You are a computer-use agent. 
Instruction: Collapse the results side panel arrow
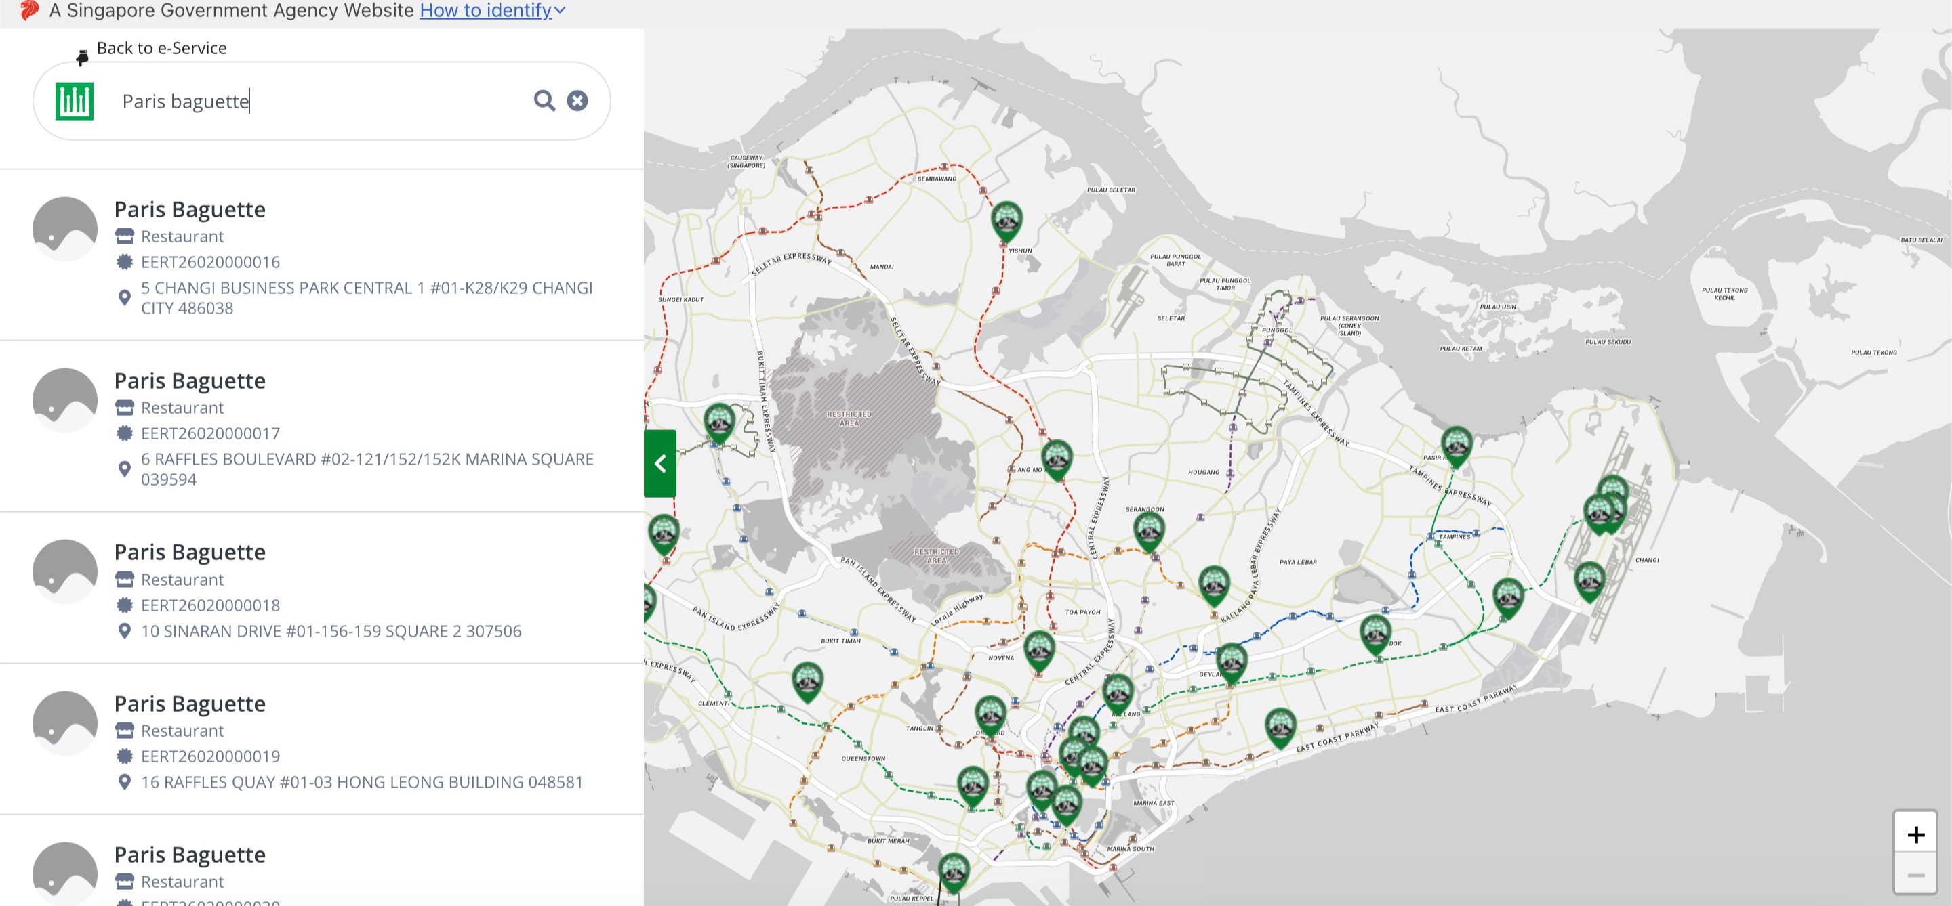[x=660, y=463]
